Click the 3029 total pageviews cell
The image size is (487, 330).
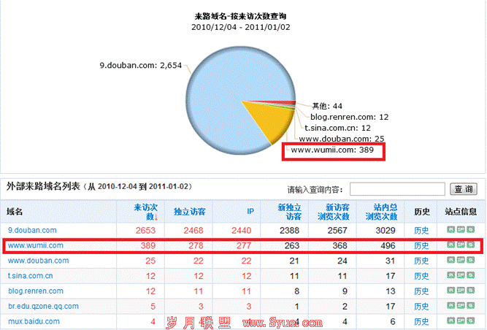pyautogui.click(x=386, y=231)
